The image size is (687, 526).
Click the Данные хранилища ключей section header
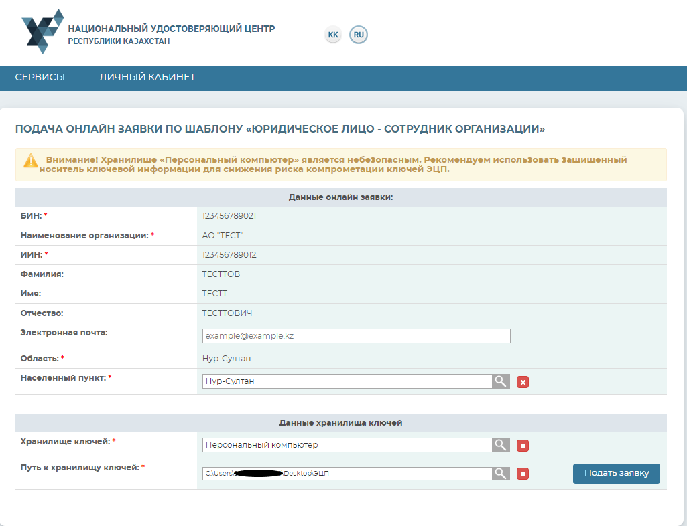[340, 423]
